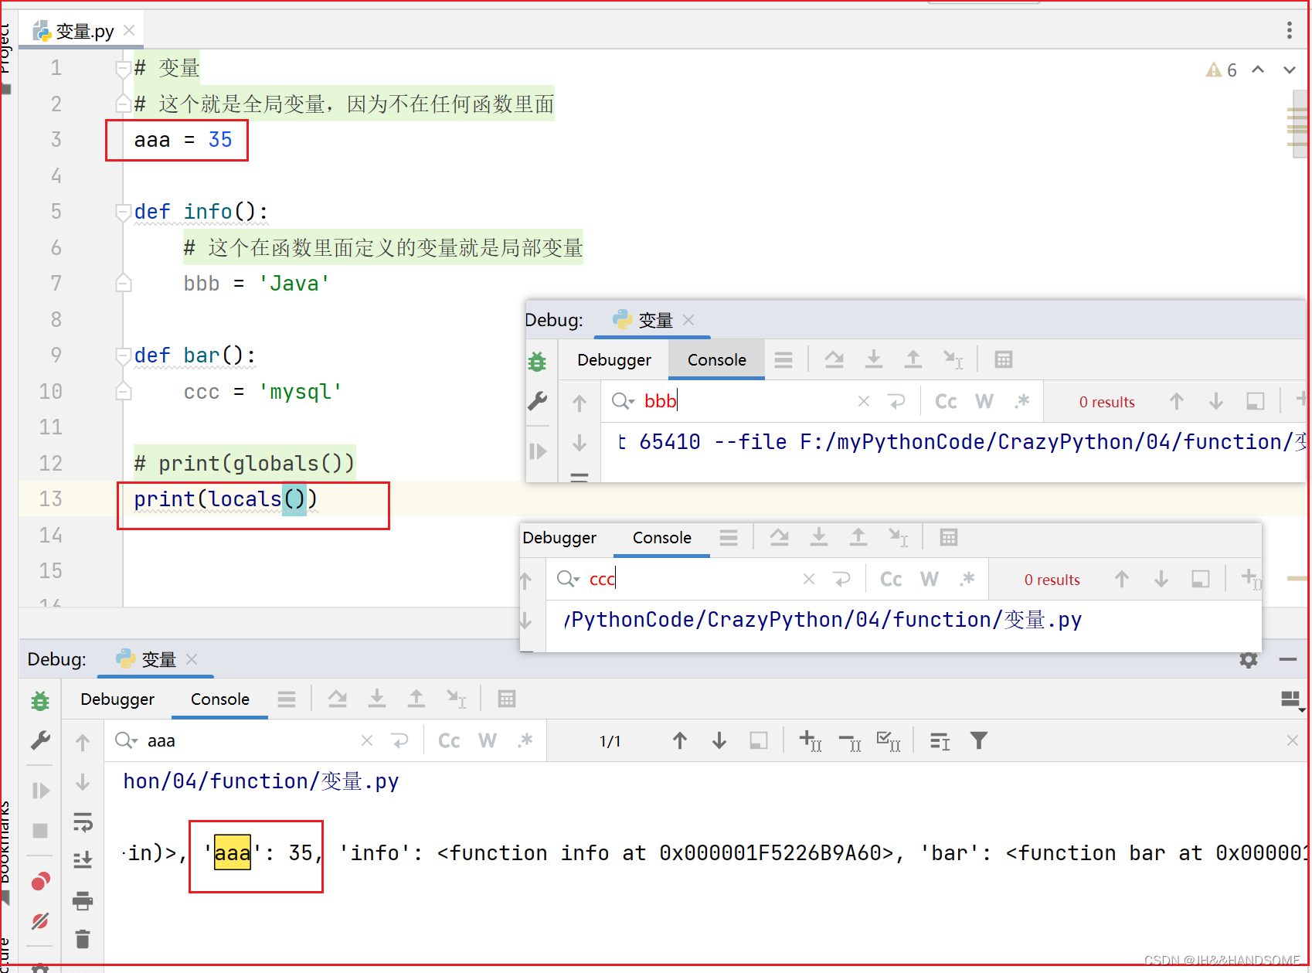Click the filter search results funnel icon

pyautogui.click(x=979, y=741)
